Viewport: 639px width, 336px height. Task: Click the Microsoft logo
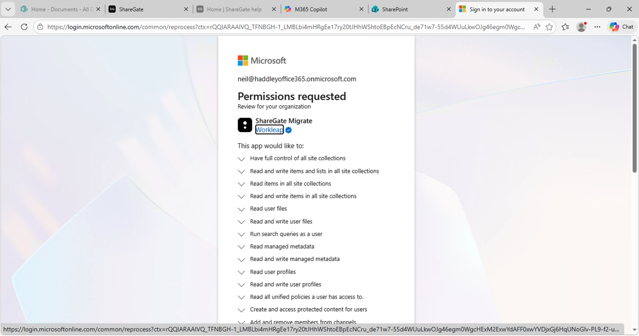click(262, 61)
